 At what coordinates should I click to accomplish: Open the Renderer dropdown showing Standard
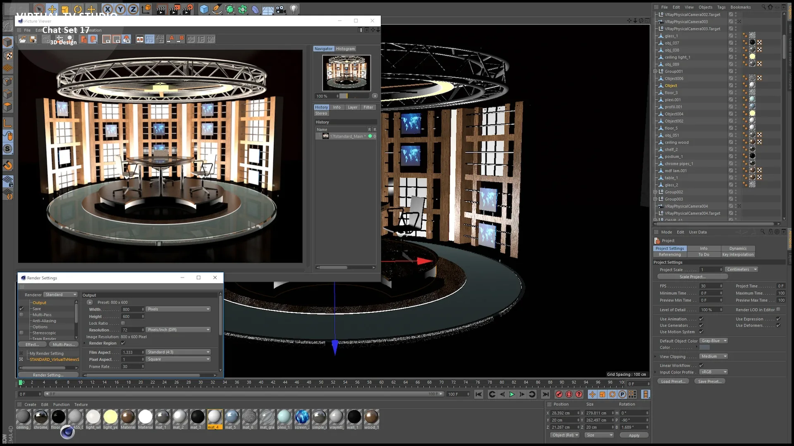[60, 294]
